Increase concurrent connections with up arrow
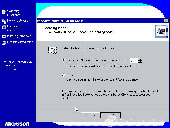This screenshot has width=170, height=128. coord(140,59)
